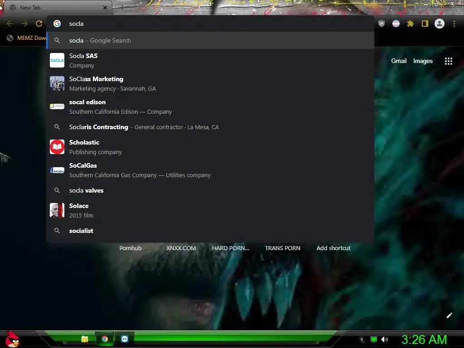Click the 3:26 AM taskbar clock
464x348 pixels.
coord(424,340)
